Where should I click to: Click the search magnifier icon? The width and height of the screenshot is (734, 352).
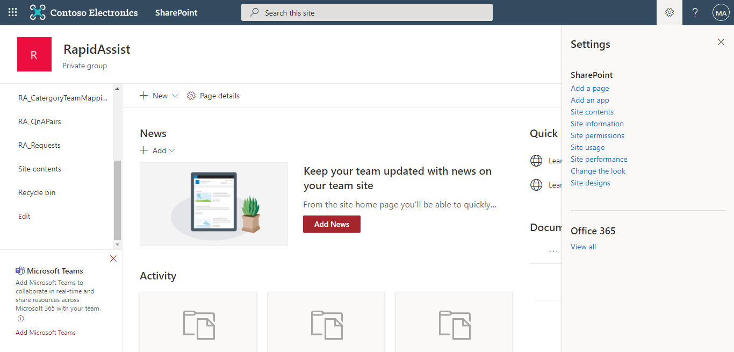[x=255, y=12]
